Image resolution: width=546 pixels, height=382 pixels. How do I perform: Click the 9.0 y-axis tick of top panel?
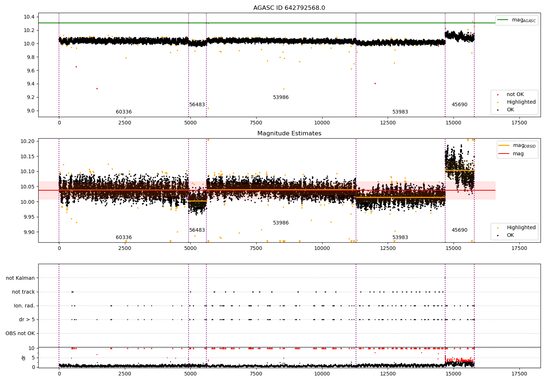pyautogui.click(x=30, y=111)
